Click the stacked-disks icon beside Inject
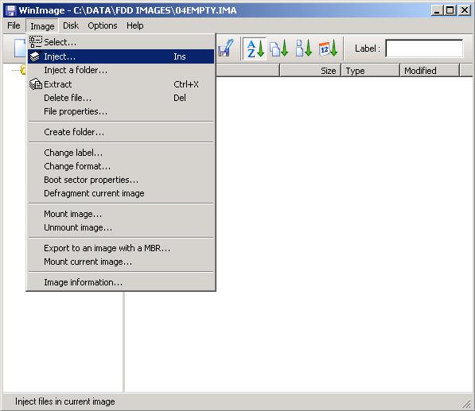475x411 pixels. [x=35, y=56]
